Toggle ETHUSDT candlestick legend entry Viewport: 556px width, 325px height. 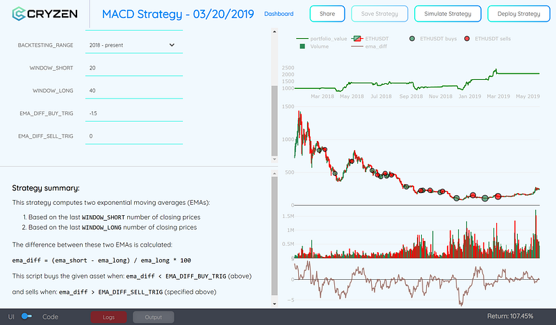[370, 39]
